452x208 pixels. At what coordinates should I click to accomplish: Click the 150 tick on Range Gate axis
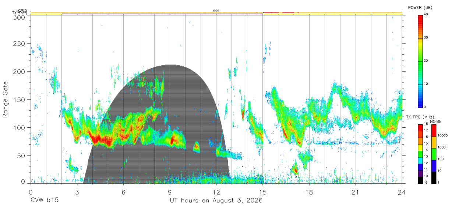[x=19, y=99]
